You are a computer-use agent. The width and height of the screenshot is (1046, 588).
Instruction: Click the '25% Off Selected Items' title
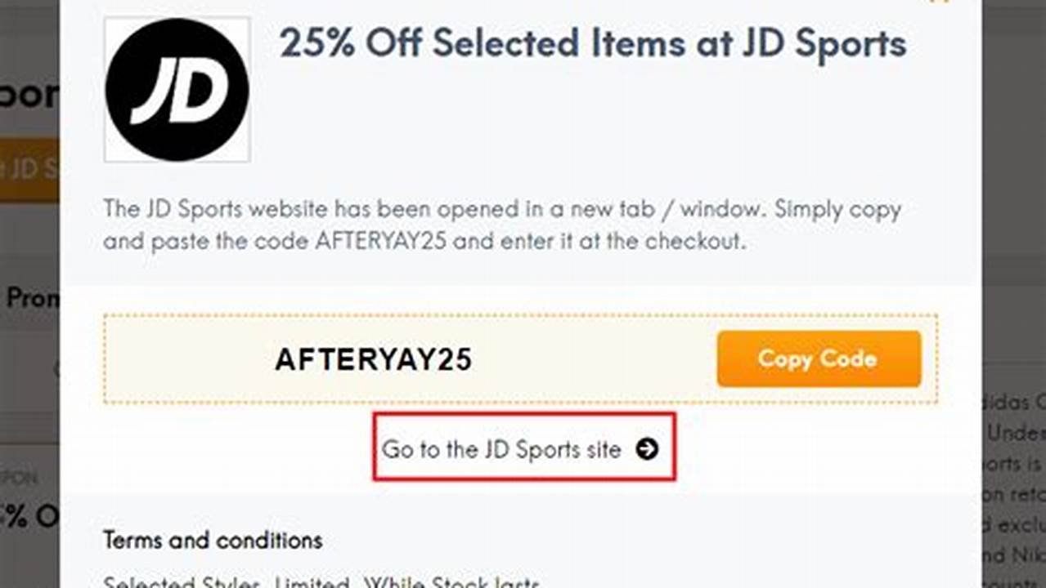(593, 45)
